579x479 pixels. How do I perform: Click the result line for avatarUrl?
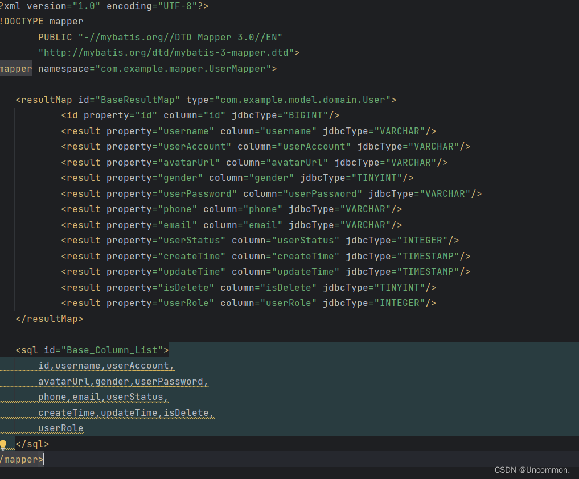pyautogui.click(x=254, y=162)
